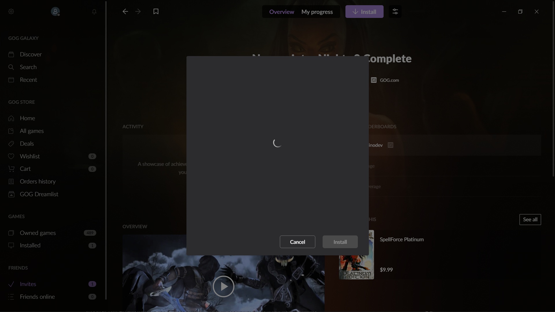Open the Cart
The height and width of the screenshot is (312, 555).
[x=25, y=169]
